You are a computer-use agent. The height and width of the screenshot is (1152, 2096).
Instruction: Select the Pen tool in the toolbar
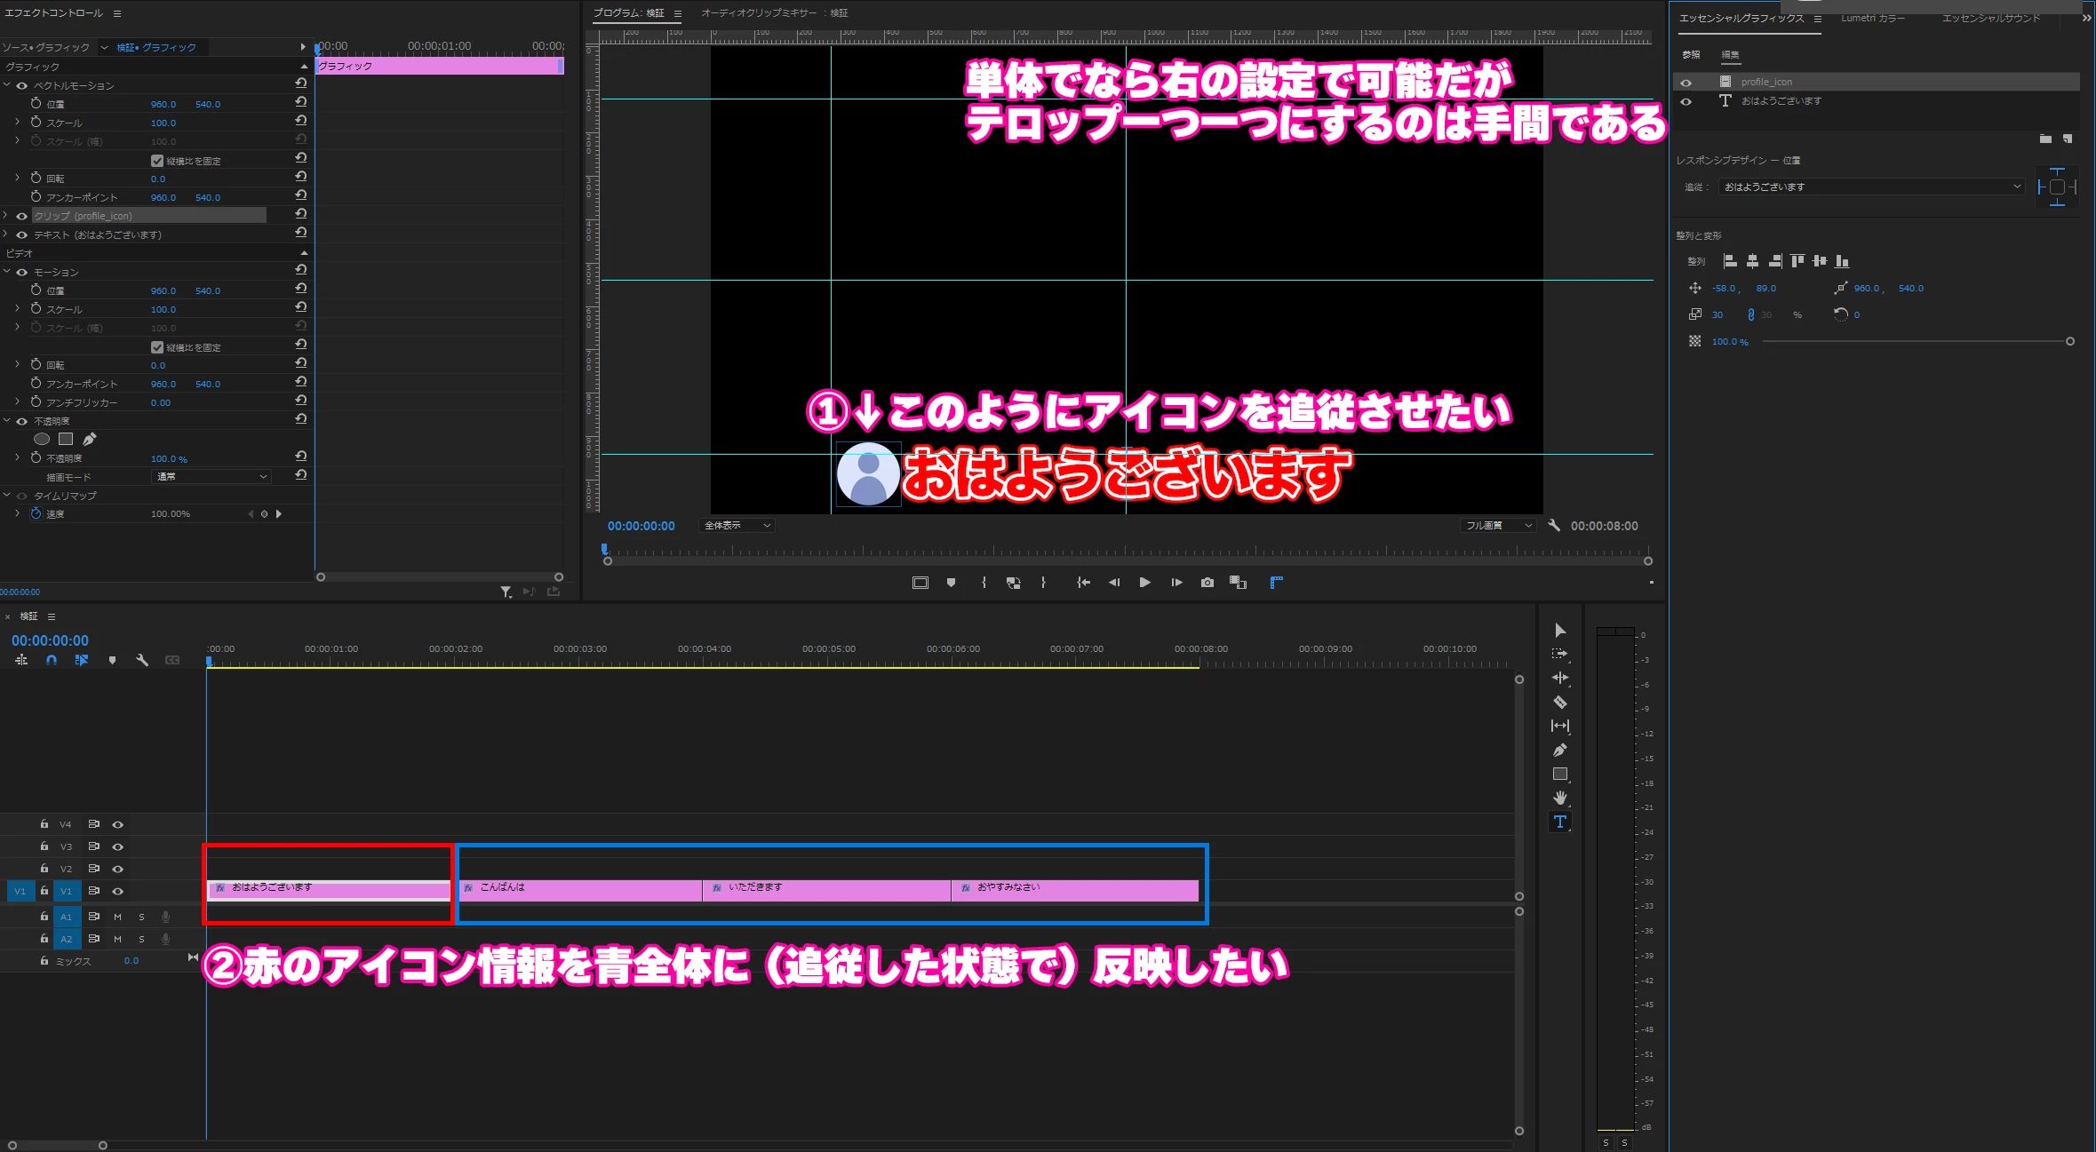click(x=1559, y=750)
